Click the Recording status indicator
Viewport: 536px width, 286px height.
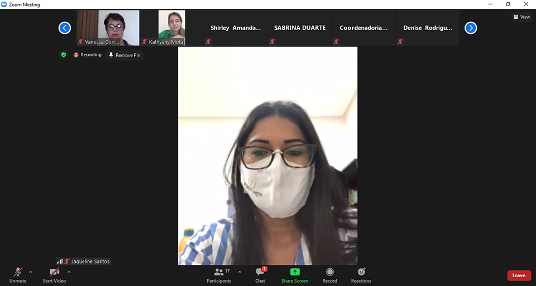88,55
